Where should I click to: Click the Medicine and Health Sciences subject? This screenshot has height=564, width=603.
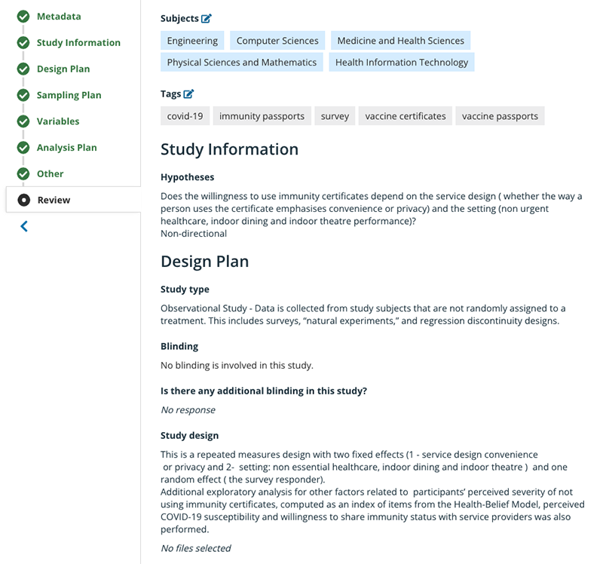click(401, 41)
